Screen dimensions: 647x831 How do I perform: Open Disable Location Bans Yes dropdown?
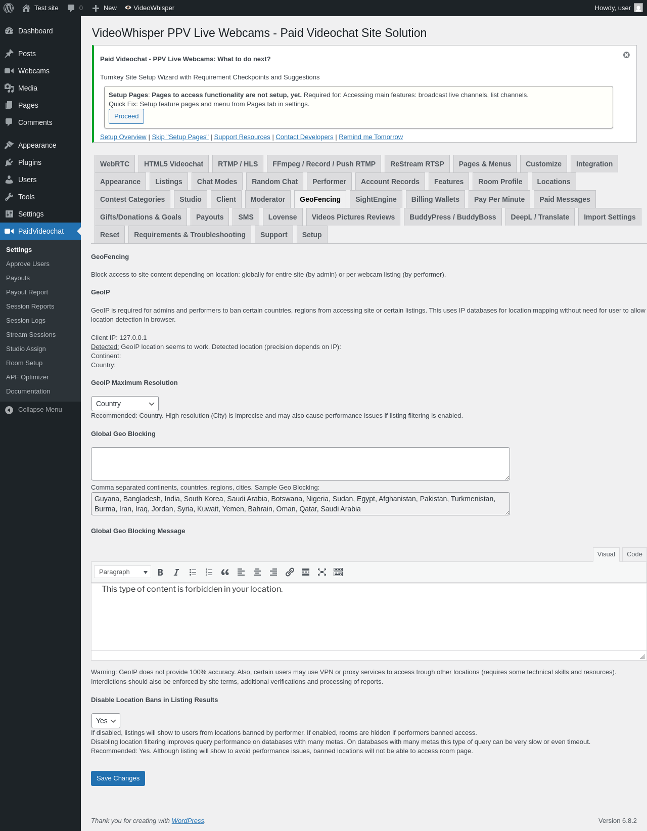tap(106, 721)
